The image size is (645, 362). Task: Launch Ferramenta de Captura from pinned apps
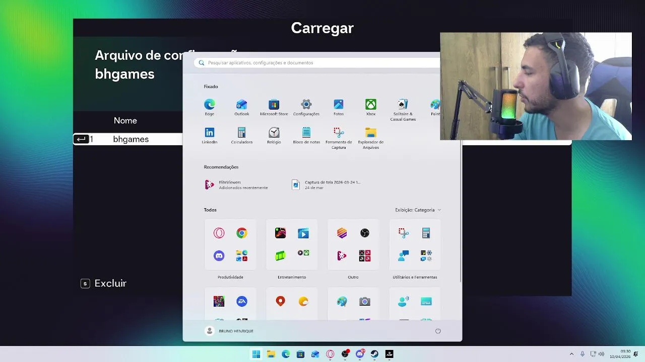click(338, 138)
